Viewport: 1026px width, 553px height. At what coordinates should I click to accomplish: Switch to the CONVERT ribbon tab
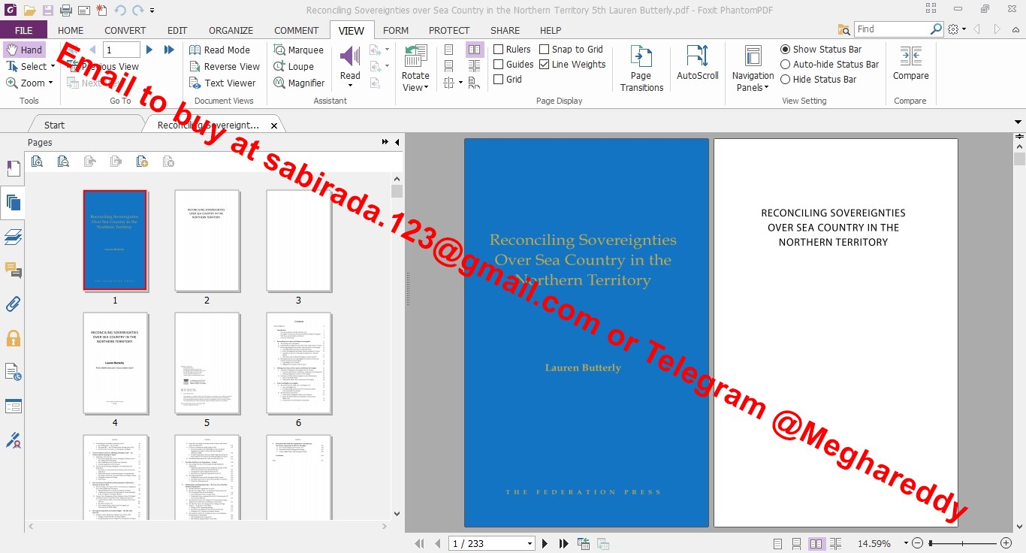125,30
